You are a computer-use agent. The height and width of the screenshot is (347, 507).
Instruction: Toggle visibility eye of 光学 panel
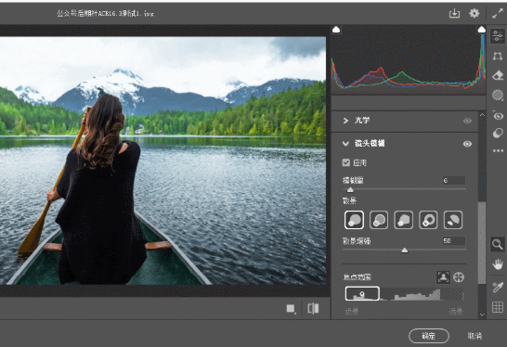pyautogui.click(x=467, y=121)
